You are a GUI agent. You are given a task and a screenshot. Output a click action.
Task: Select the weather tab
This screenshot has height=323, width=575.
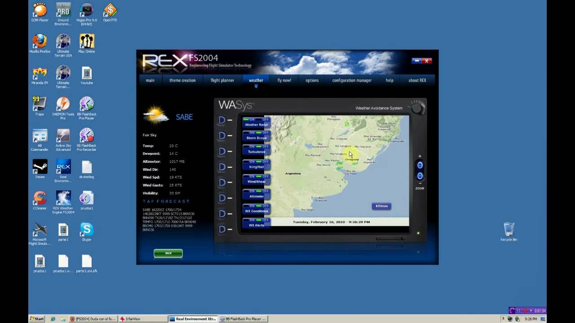(x=256, y=80)
